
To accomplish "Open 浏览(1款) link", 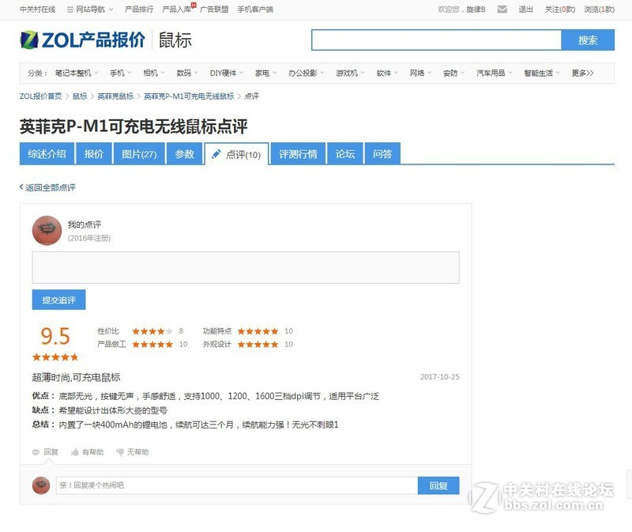I will tap(600, 9).
